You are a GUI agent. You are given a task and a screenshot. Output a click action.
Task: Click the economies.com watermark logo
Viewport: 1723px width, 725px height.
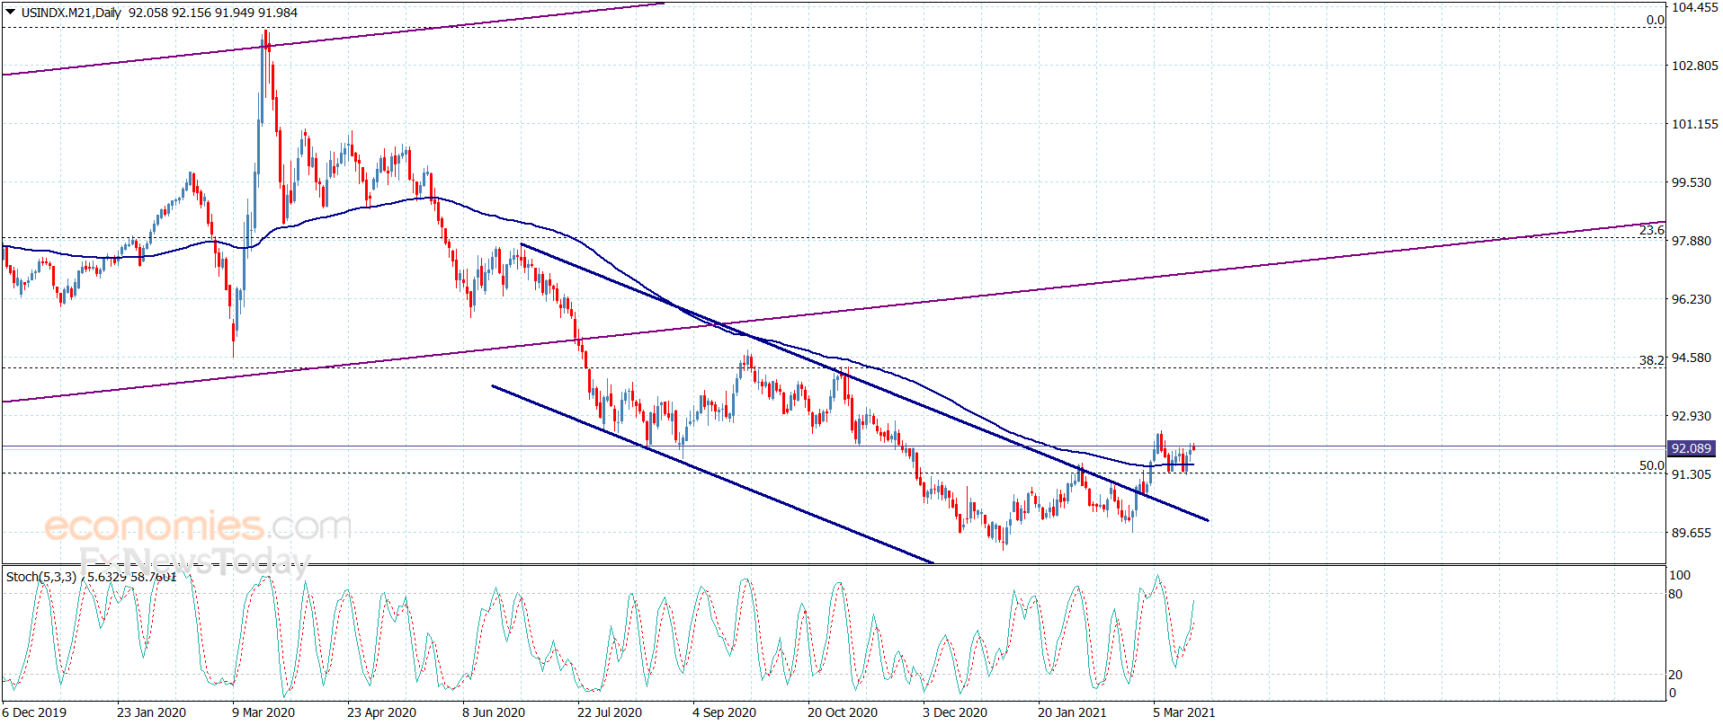pos(198,526)
